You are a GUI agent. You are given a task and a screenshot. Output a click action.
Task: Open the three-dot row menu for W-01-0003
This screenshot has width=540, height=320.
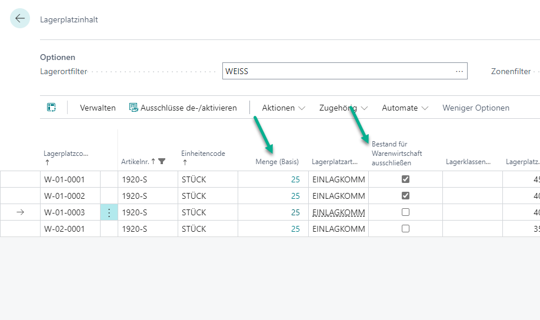(109, 212)
